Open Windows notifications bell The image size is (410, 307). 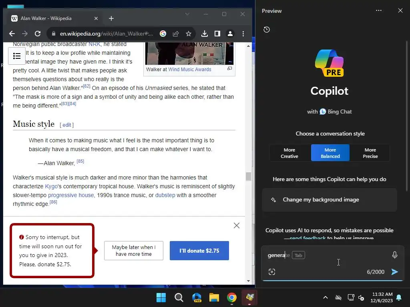tap(399, 297)
